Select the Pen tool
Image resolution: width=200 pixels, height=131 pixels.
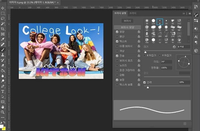click(x=3, y=86)
